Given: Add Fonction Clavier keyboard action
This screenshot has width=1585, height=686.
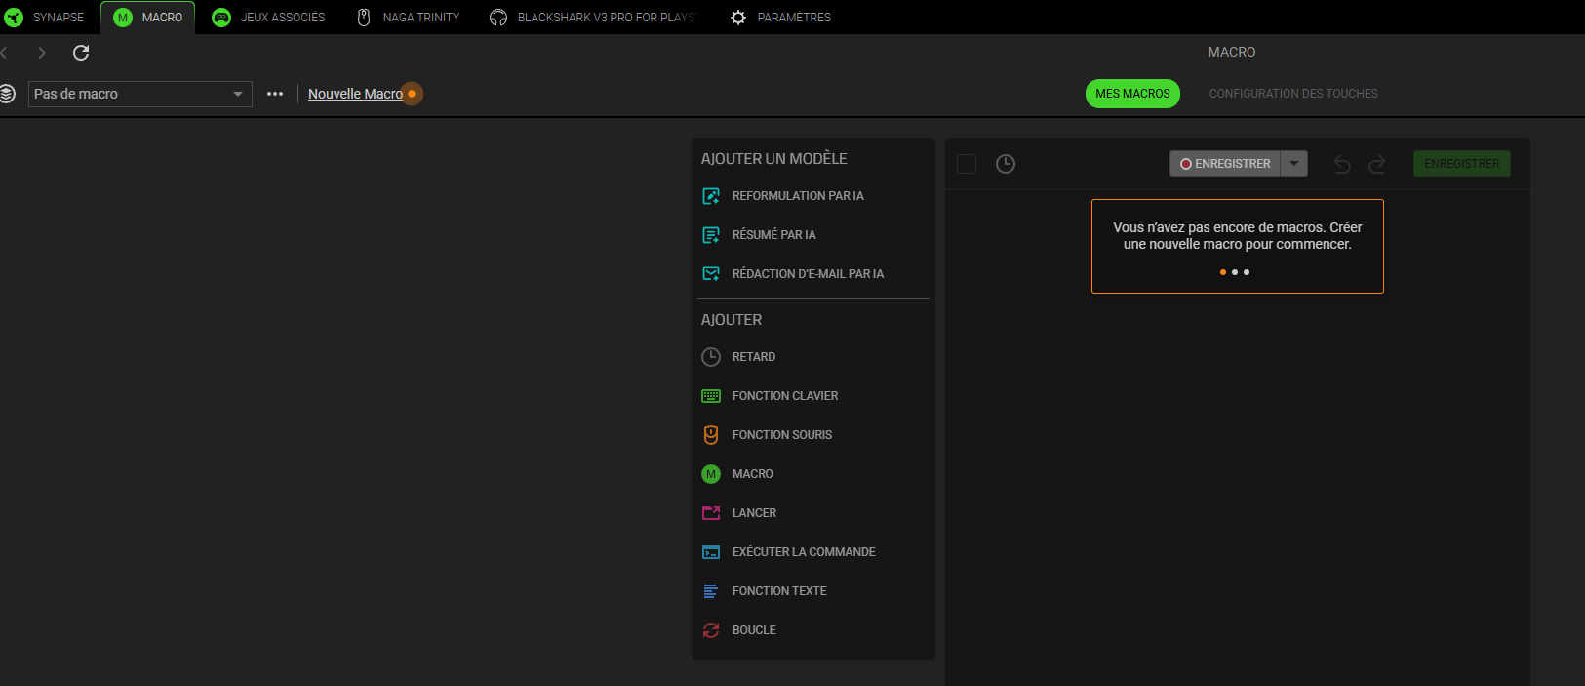Looking at the screenshot, I should point(770,396).
